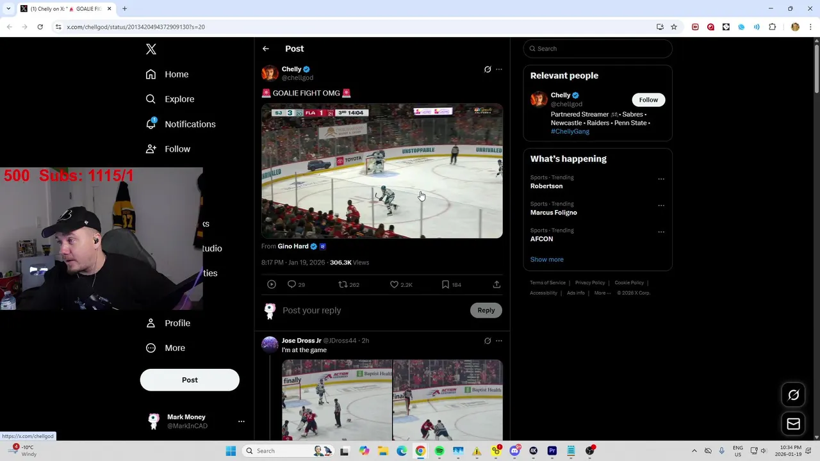Screen dimensions: 820x461
Task: Open Marcus Foligno trending topic
Action: point(553,213)
